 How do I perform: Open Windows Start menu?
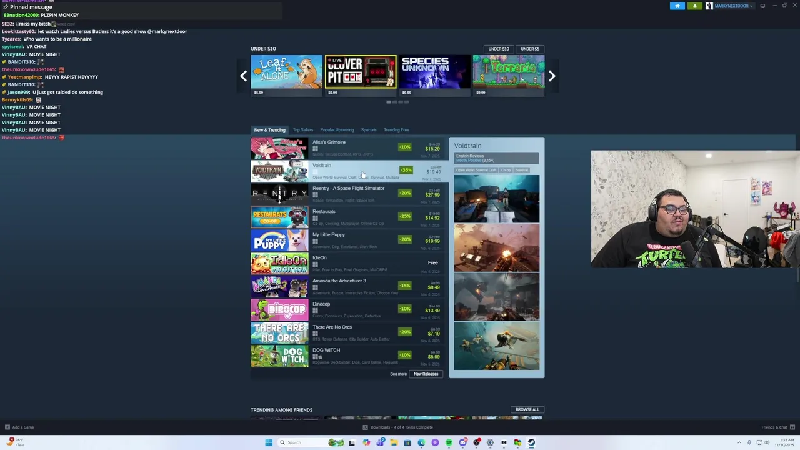pyautogui.click(x=269, y=442)
